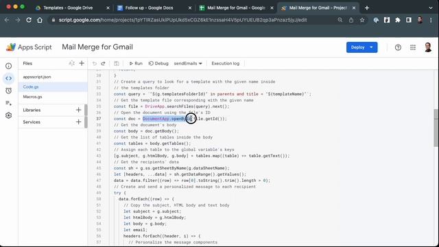Expand the Deploy dropdown arrow
This screenshot has height=247, width=439.
[372, 47]
